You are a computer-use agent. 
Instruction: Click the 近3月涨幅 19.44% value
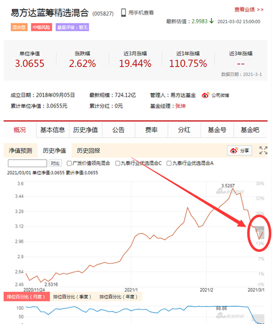coord(135,63)
